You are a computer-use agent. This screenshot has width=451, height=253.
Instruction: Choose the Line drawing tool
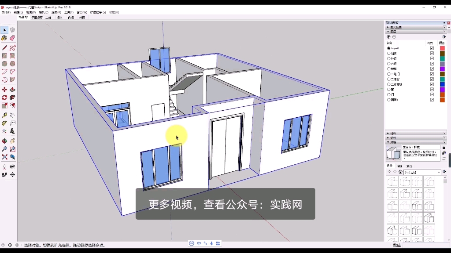tap(5, 47)
